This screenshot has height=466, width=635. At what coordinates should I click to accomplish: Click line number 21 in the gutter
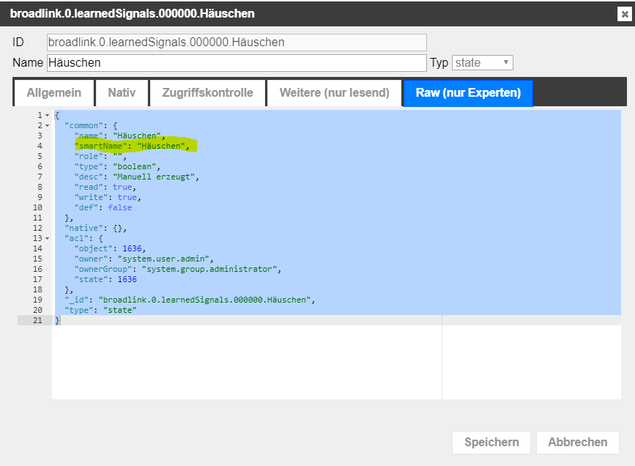coord(37,320)
